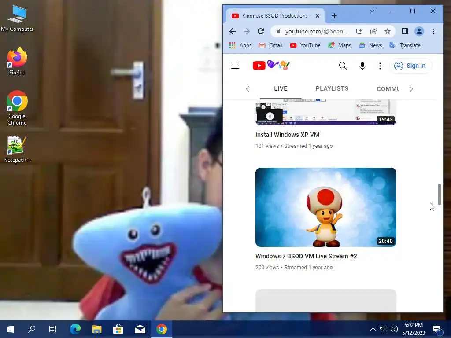Click Chrome taskbar button

(161, 329)
